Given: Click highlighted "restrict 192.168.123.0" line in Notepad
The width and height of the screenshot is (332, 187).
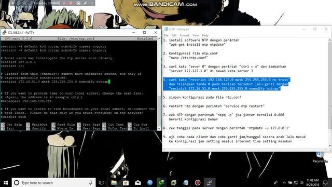Looking at the screenshot, I should [x=227, y=79].
